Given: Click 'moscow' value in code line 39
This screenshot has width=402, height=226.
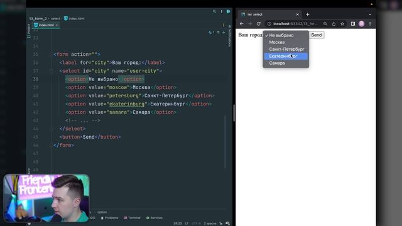Looking at the screenshot, I should (118, 87).
